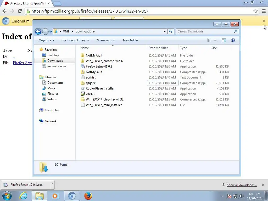
Task: Close the downloads bar
Action: pos(263,185)
